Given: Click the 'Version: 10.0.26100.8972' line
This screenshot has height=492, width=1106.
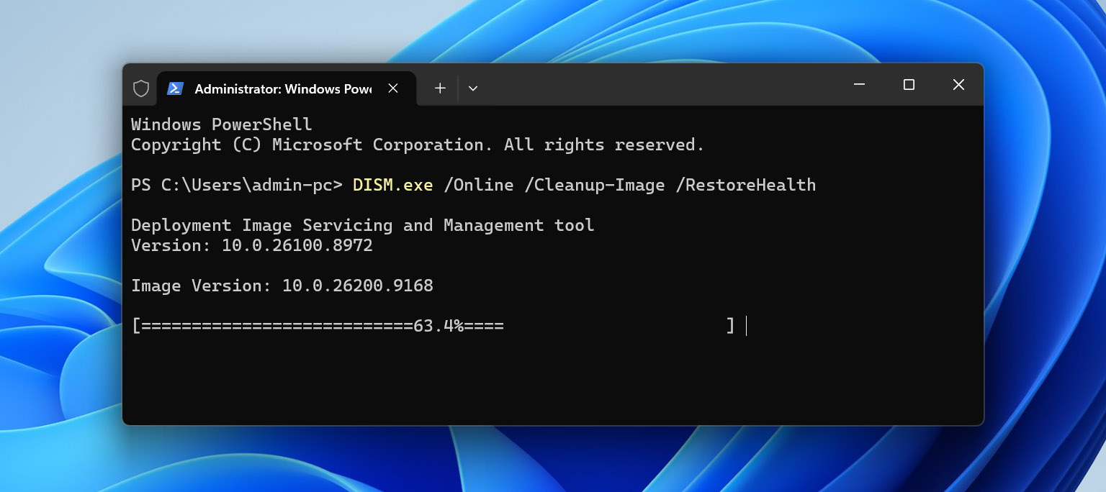Looking at the screenshot, I should pyautogui.click(x=252, y=245).
